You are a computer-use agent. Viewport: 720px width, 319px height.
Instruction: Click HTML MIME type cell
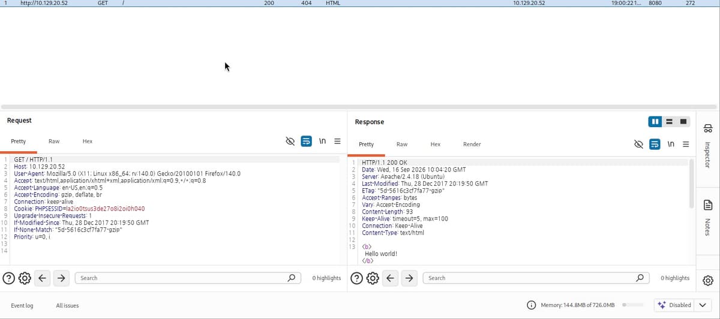click(332, 3)
